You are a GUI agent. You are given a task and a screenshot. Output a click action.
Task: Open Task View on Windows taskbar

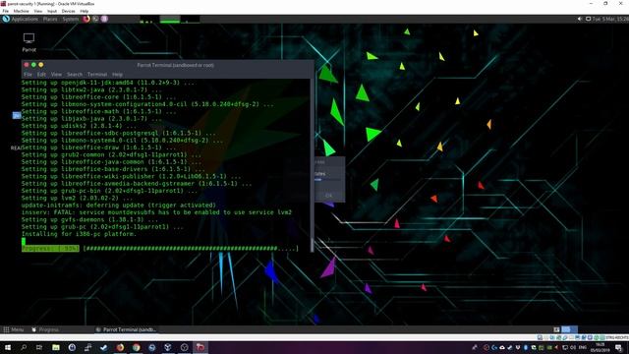tap(39, 347)
